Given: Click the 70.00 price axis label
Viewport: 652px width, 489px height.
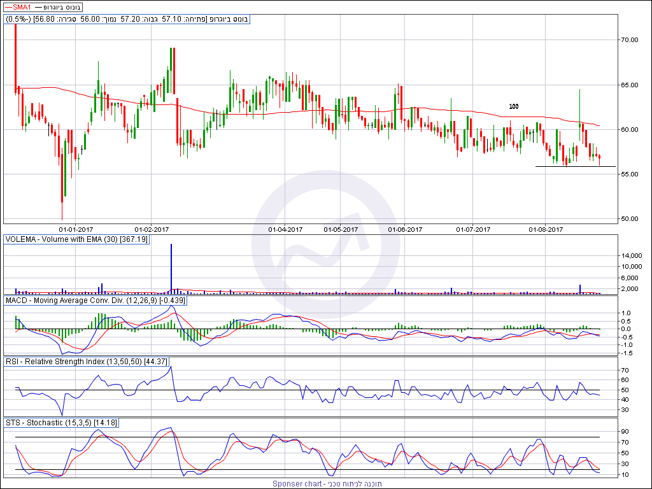Looking at the screenshot, I should click(629, 39).
